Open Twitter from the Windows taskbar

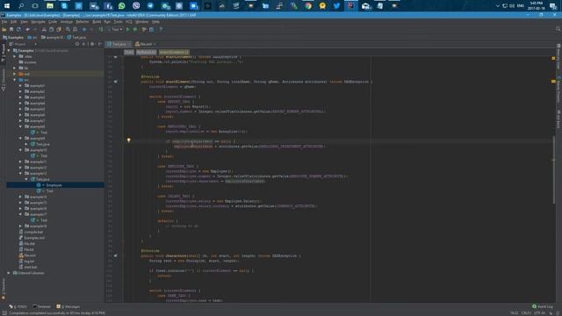336,6
